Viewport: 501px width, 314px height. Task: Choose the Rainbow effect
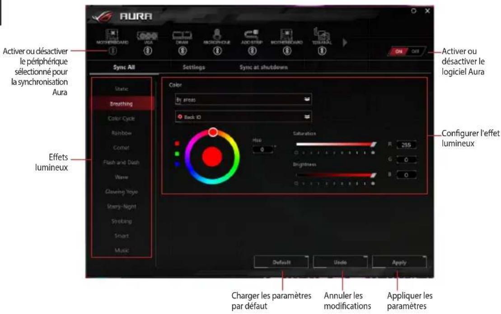122,133
